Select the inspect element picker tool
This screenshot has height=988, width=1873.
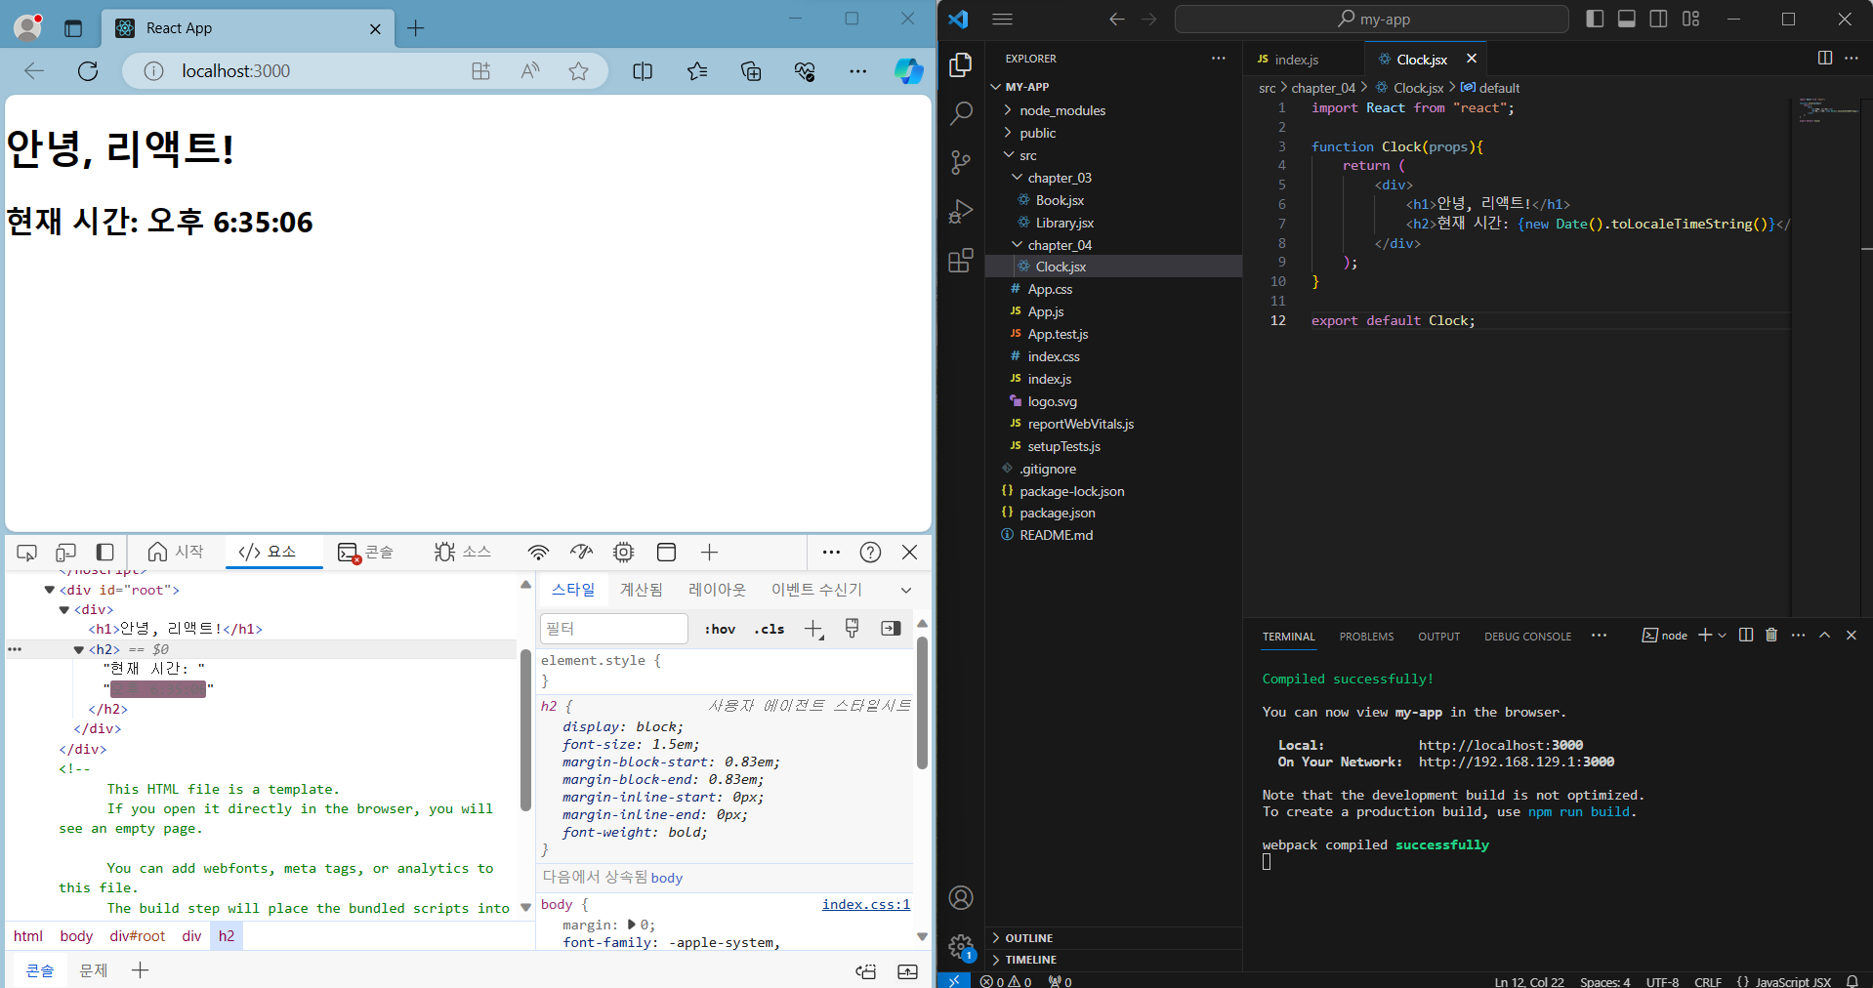(x=27, y=553)
